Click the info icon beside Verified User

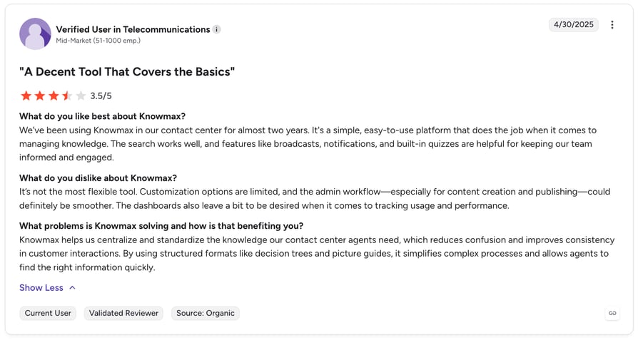click(217, 29)
